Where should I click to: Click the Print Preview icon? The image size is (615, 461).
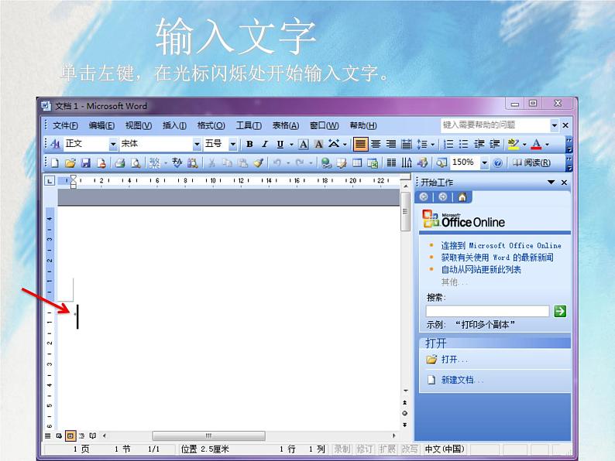click(136, 162)
